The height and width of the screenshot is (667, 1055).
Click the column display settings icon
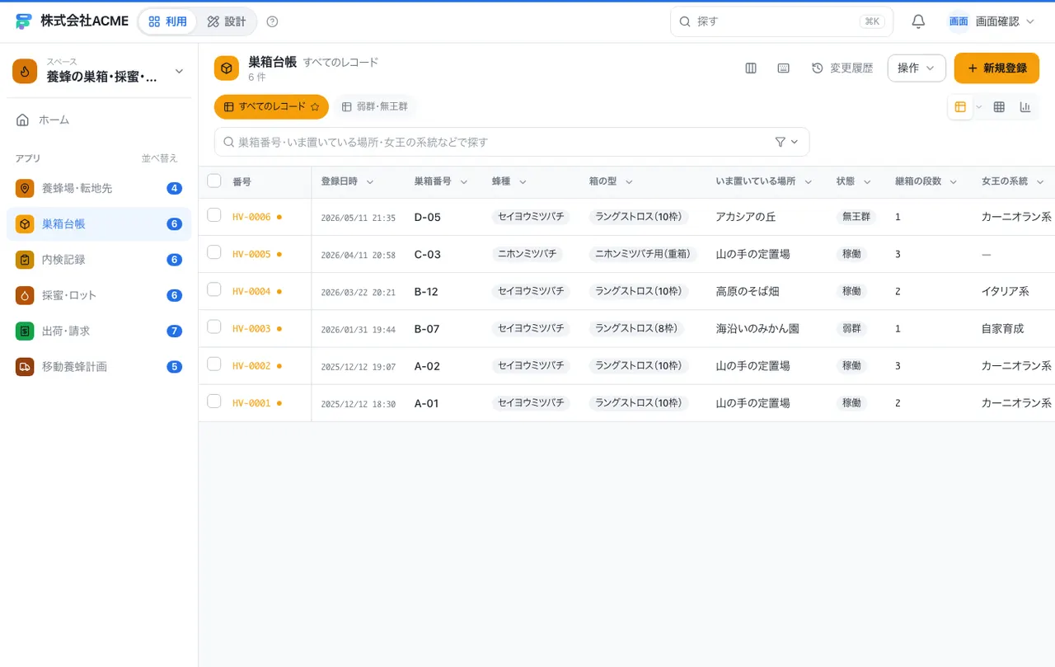pyautogui.click(x=751, y=68)
